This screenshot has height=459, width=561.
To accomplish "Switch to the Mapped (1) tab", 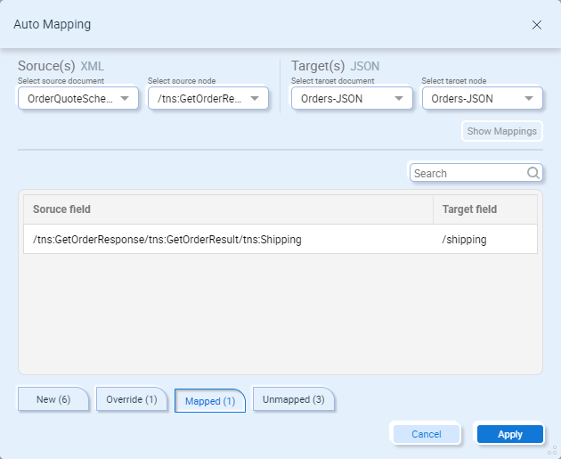I will pos(210,401).
